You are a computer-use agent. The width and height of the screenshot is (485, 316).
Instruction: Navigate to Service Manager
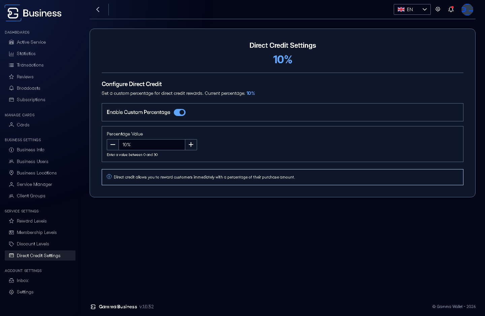(x=40, y=185)
